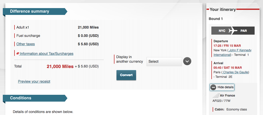This screenshot has height=115, width=263.
Task: Click the red icon beside Tax/Surcharges information
Action: tap(18, 54)
